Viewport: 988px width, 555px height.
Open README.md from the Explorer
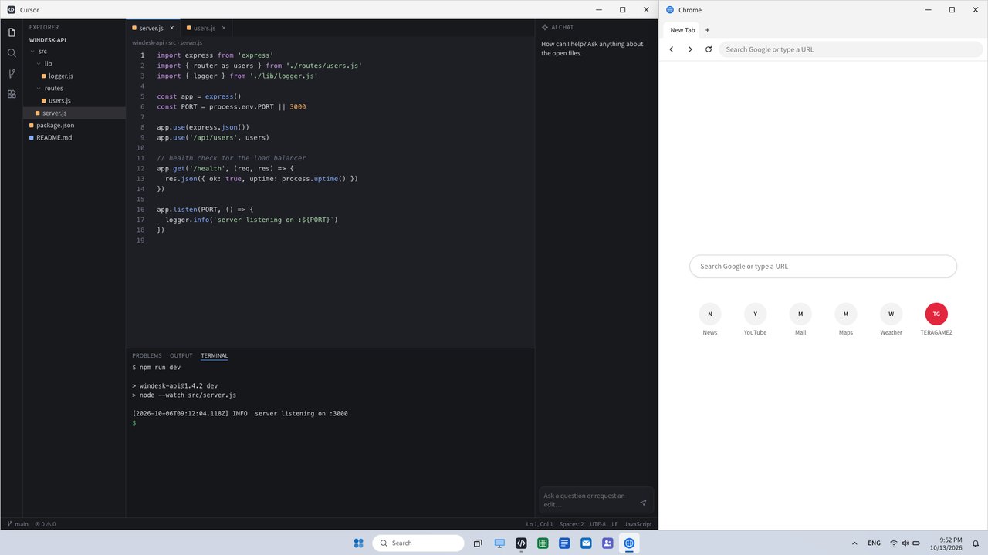coord(74,138)
